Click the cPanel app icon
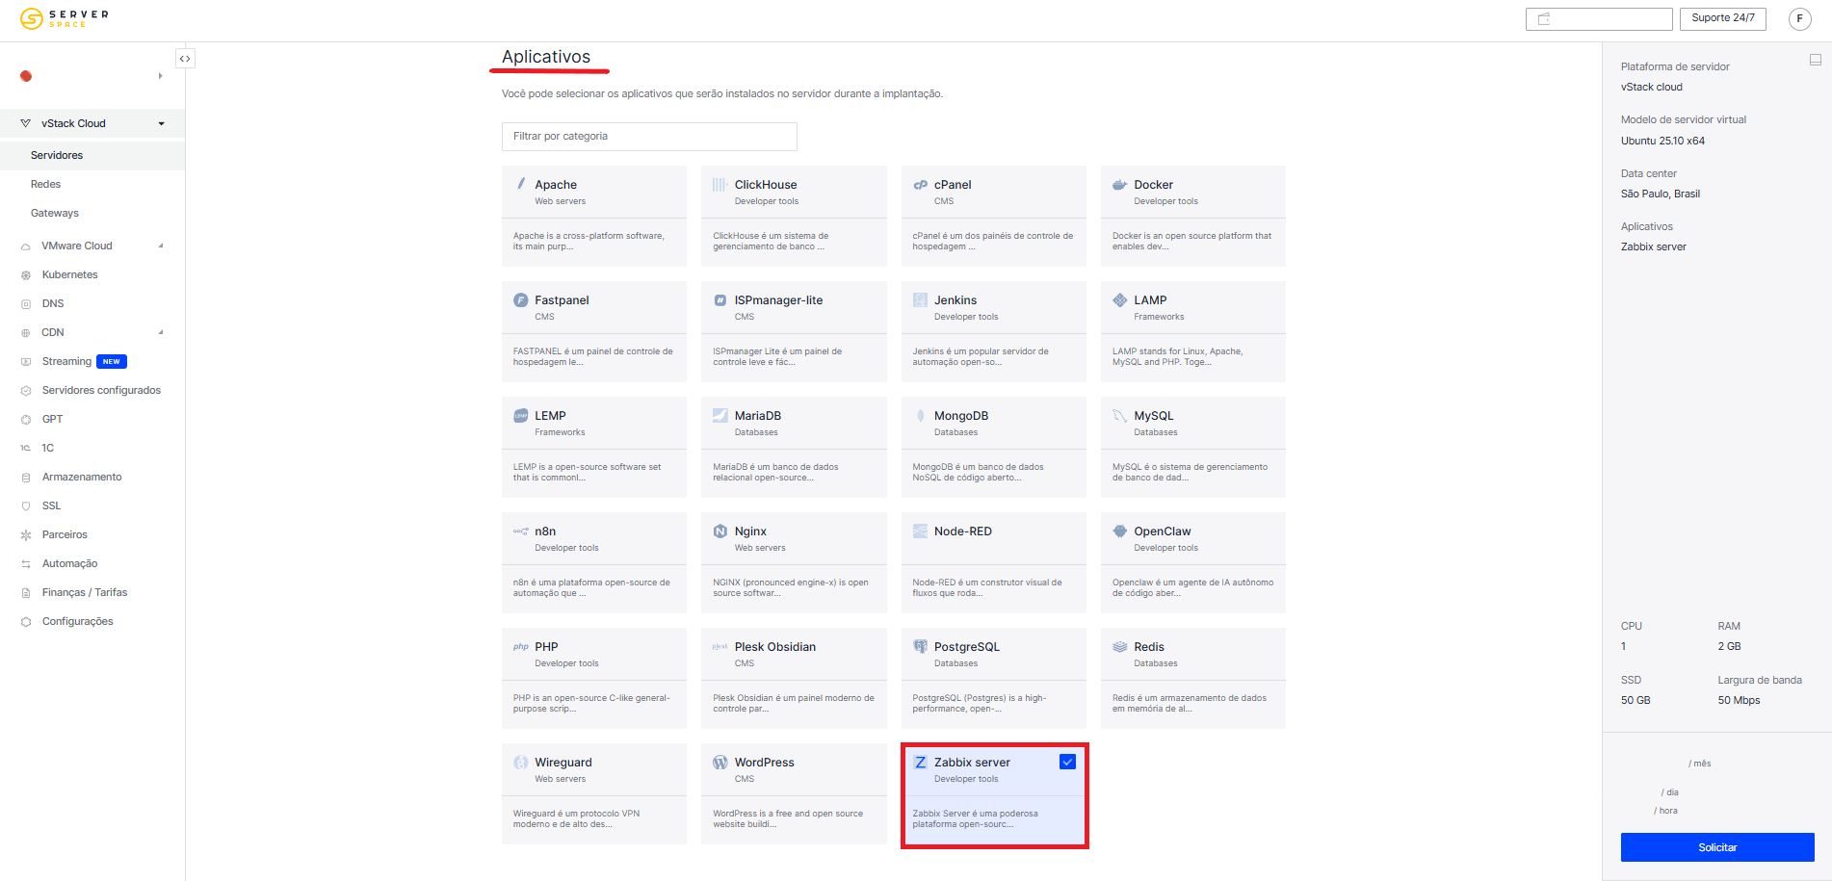Viewport: 1832px width, 881px height. click(920, 184)
